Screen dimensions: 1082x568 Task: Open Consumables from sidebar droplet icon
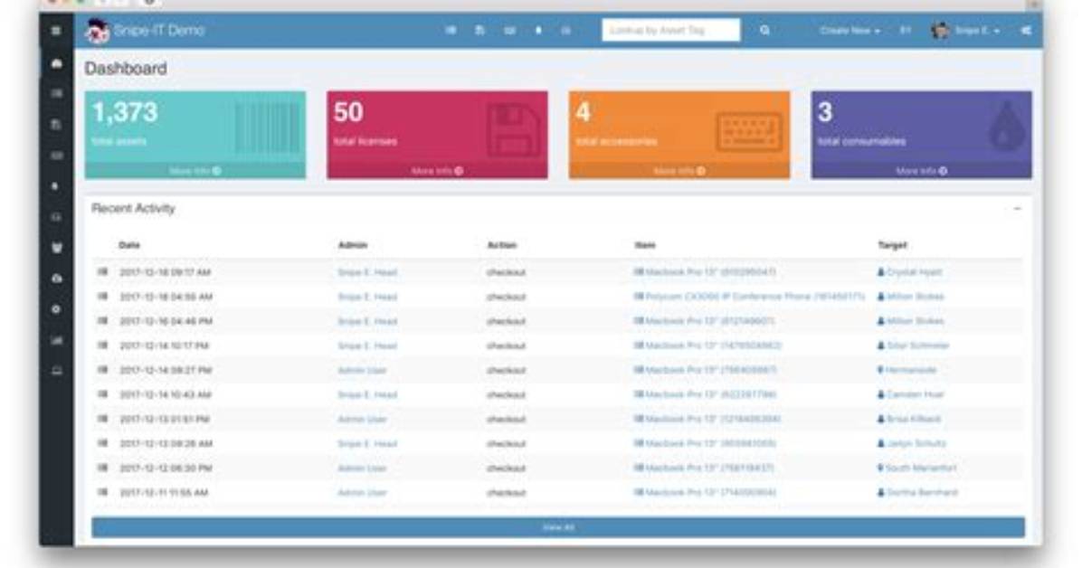click(57, 186)
